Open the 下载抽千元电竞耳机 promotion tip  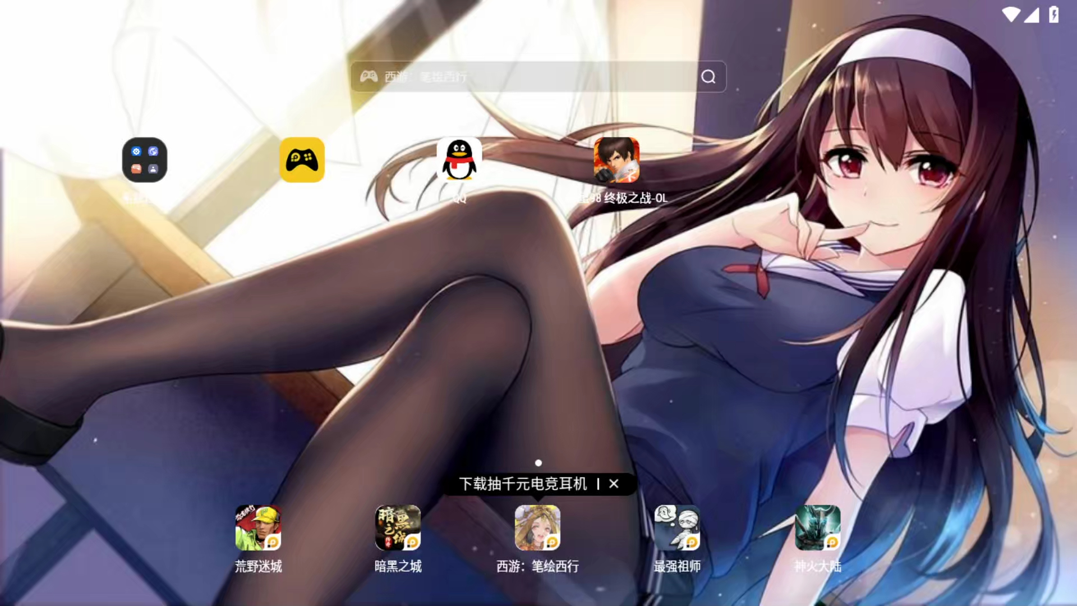pyautogui.click(x=523, y=484)
